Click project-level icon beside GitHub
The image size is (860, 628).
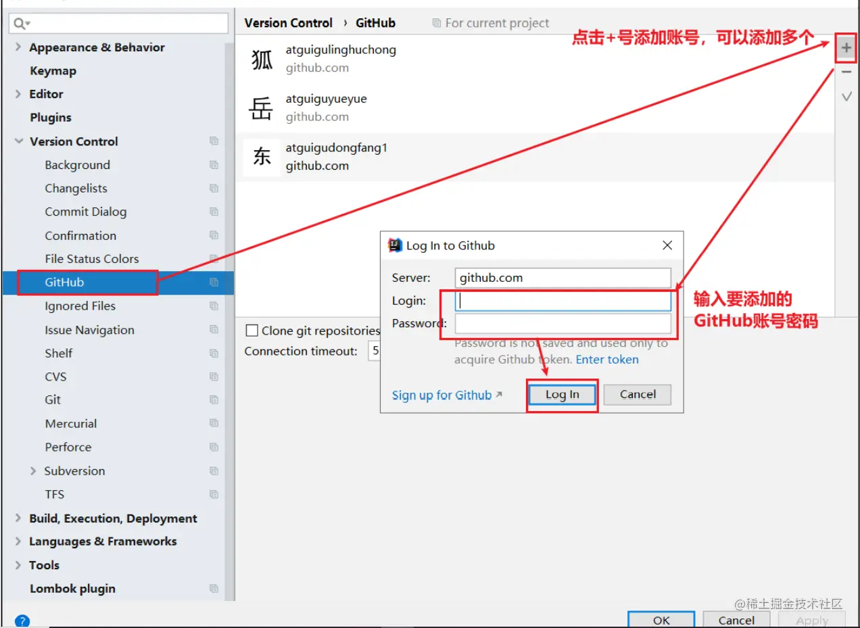214,283
